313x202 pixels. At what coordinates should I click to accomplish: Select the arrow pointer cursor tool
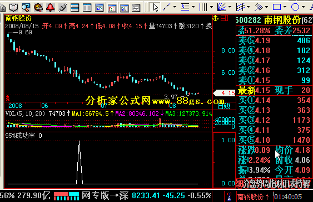click(x=156, y=8)
